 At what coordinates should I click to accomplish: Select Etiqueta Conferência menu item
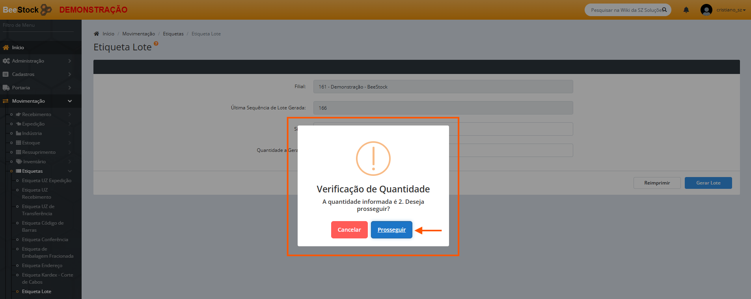pyautogui.click(x=45, y=240)
